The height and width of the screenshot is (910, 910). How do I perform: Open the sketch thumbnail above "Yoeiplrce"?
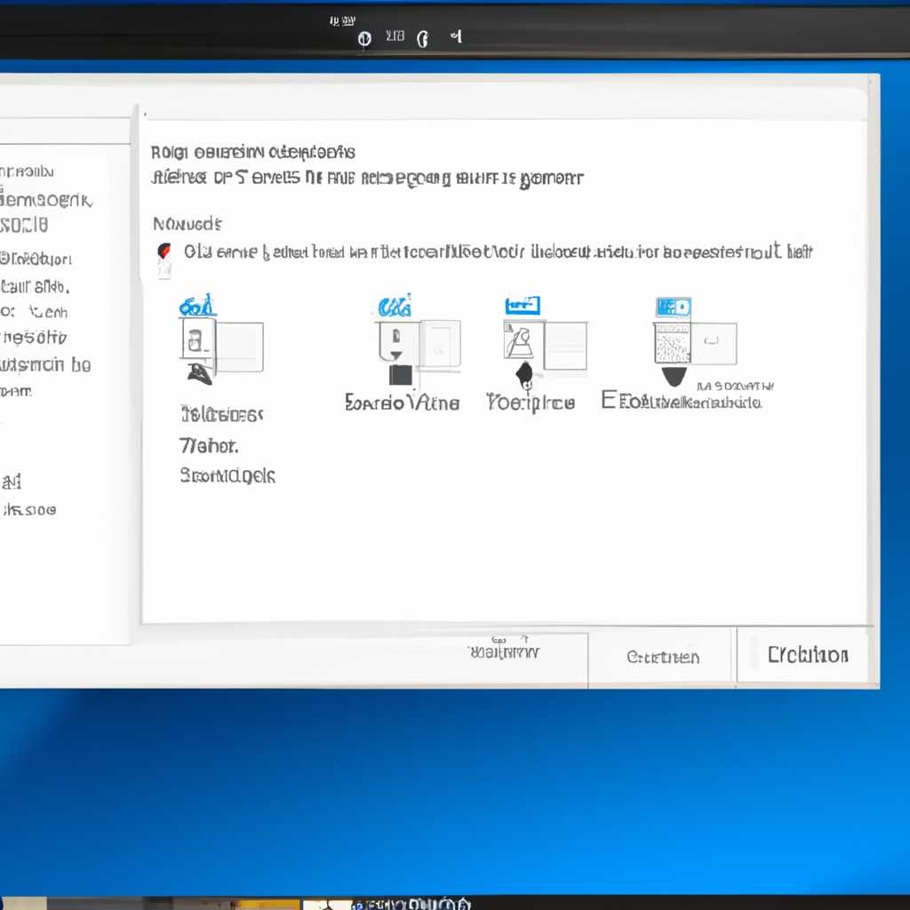point(545,346)
